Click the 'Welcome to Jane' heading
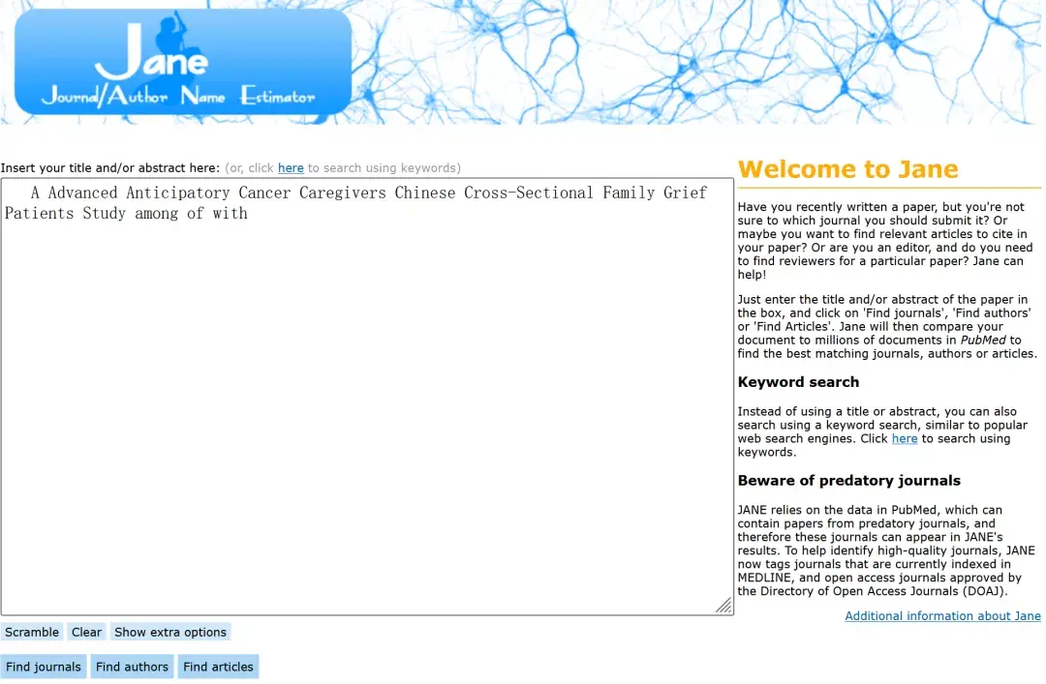The height and width of the screenshot is (684, 1046). click(x=847, y=169)
